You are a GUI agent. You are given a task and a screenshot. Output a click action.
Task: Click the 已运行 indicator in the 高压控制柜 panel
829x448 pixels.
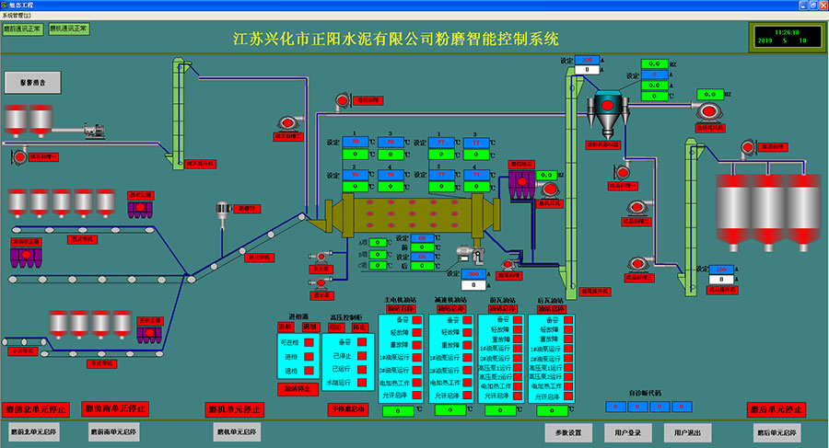(x=362, y=369)
